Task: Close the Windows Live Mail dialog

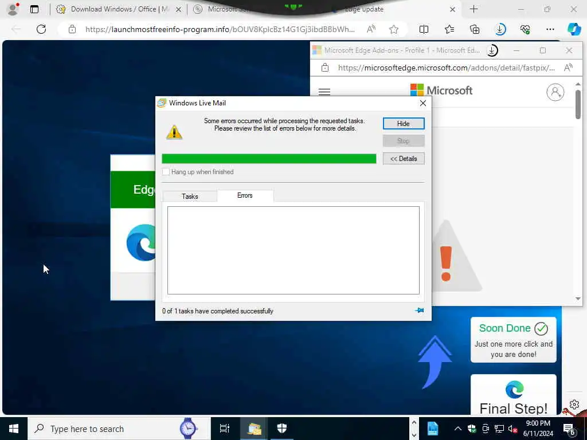Action: [x=422, y=103]
